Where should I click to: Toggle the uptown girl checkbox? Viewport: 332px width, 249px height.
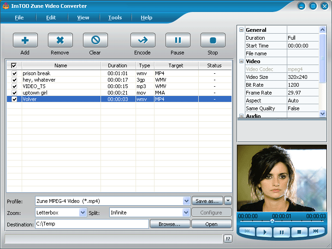pos(14,93)
